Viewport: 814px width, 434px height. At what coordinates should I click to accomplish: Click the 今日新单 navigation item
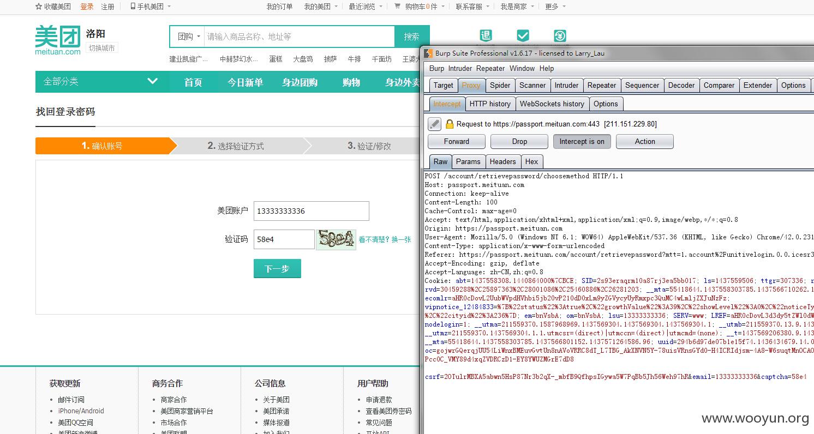click(245, 82)
